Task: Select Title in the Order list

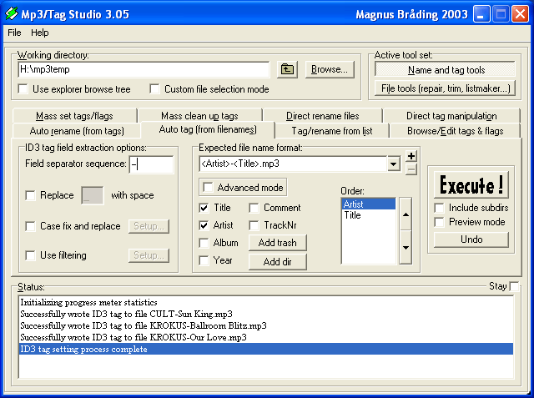Action: point(368,215)
